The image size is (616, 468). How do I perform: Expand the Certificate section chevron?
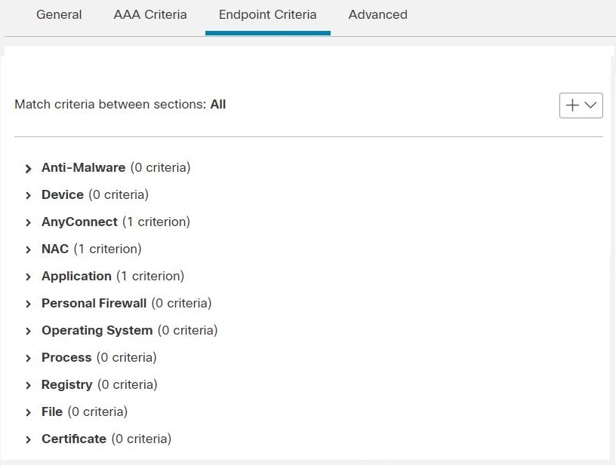click(28, 439)
